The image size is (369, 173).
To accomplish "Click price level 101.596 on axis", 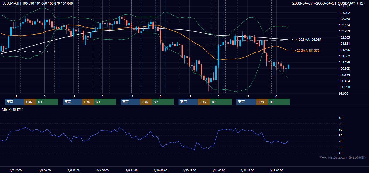I will 344,50.
